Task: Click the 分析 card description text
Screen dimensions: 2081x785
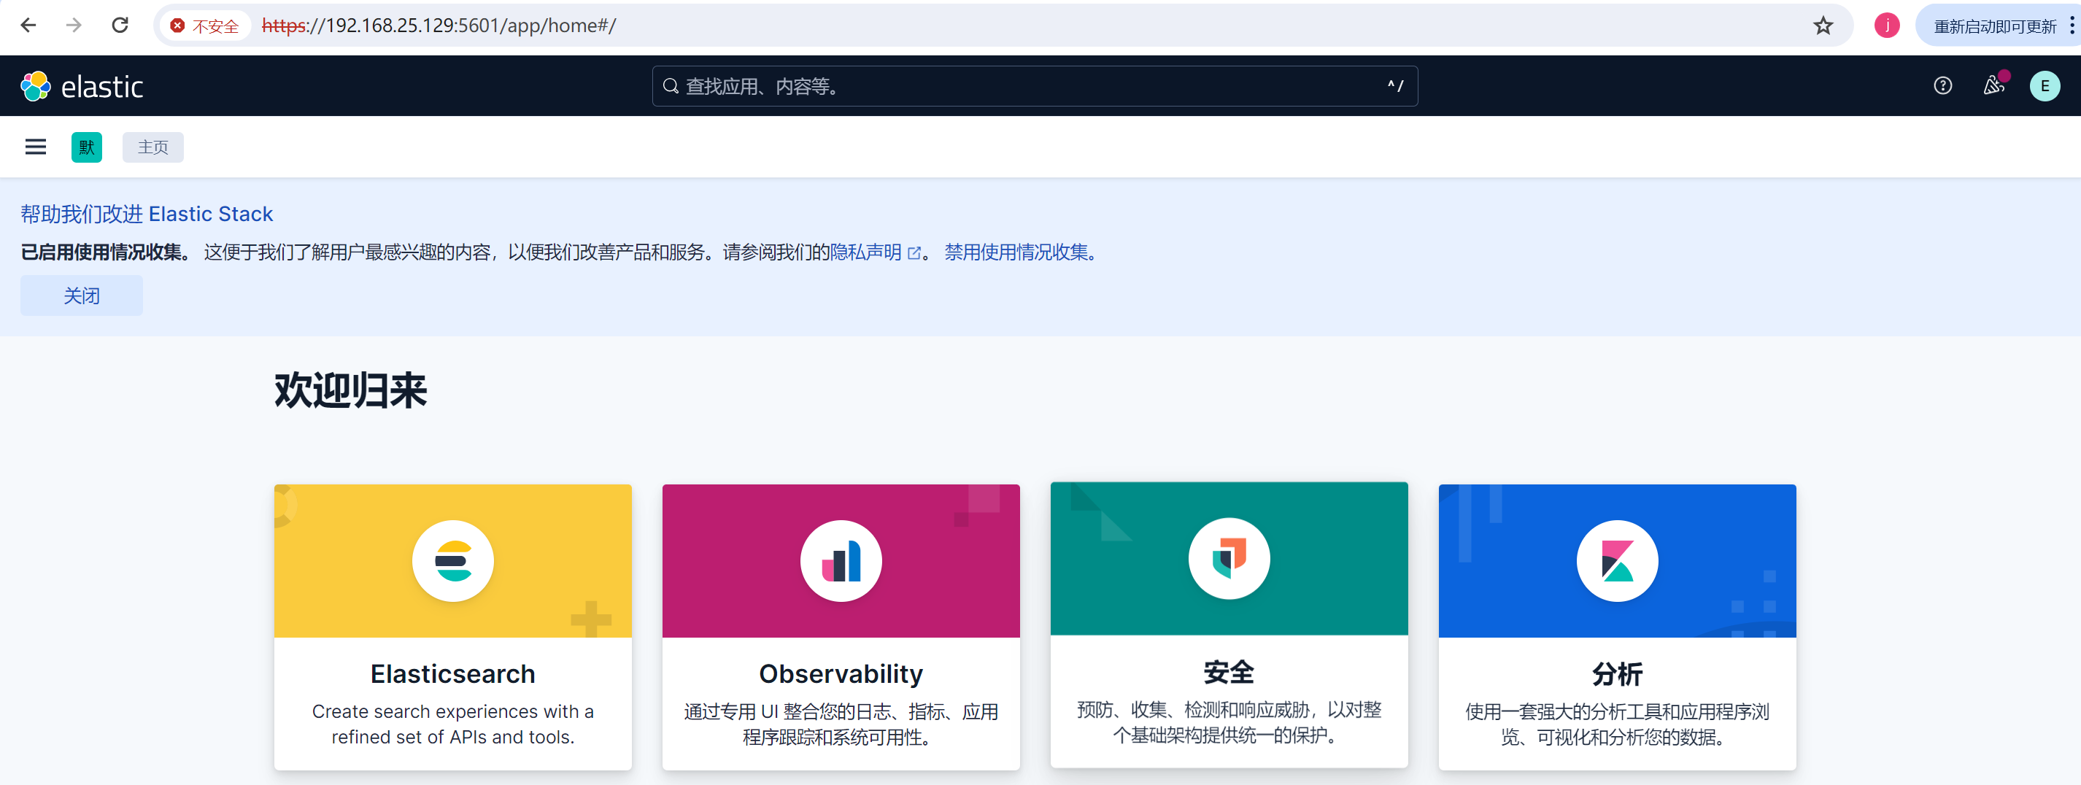Action: [1617, 724]
